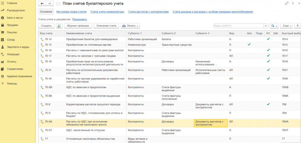
Task: Click the Отчеты bar chart icon
Action: click(2, 62)
